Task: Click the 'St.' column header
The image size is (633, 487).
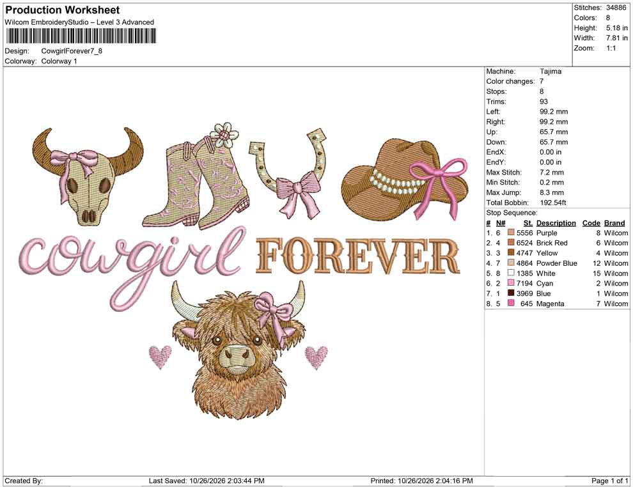Action: point(528,222)
